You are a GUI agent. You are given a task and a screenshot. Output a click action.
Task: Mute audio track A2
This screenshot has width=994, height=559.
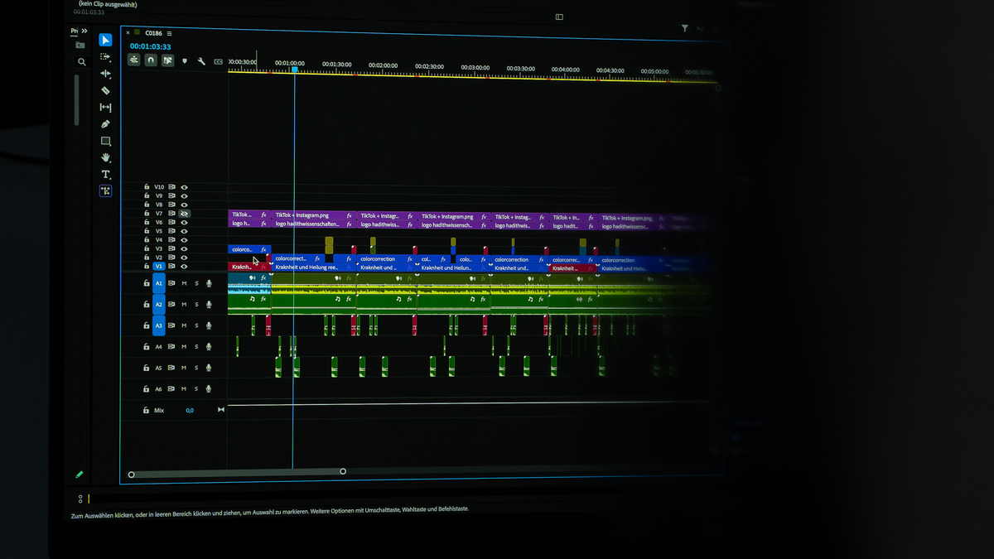tap(184, 304)
